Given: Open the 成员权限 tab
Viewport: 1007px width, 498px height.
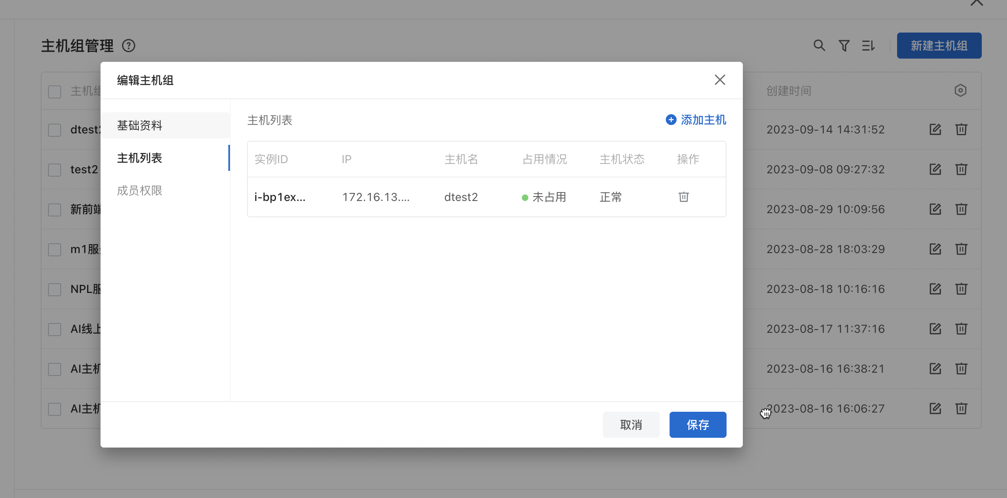Looking at the screenshot, I should 140,190.
